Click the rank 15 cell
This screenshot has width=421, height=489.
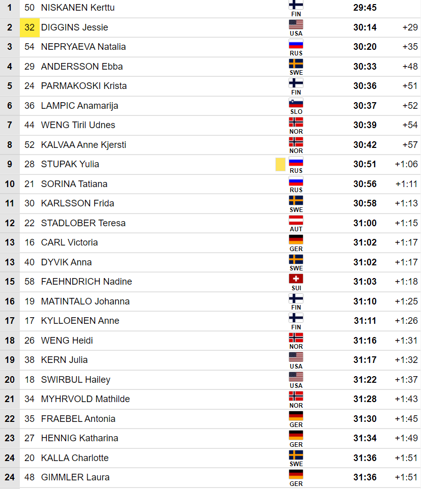(x=10, y=282)
